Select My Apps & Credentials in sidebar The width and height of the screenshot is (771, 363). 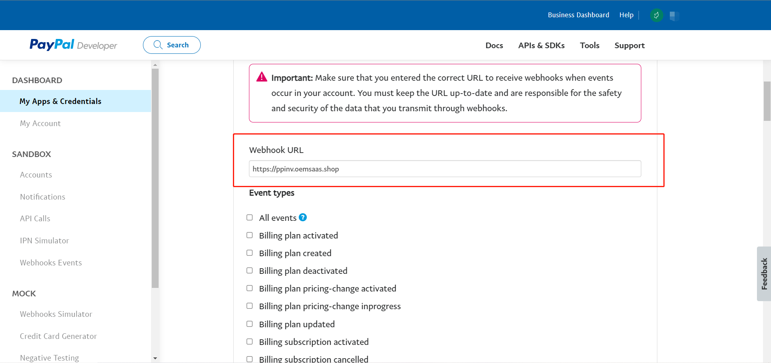pos(75,101)
